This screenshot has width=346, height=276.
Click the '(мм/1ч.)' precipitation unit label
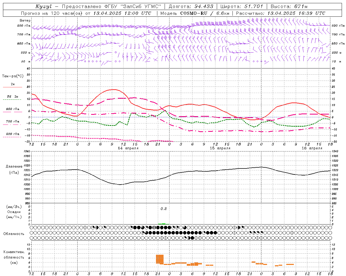click(14, 217)
